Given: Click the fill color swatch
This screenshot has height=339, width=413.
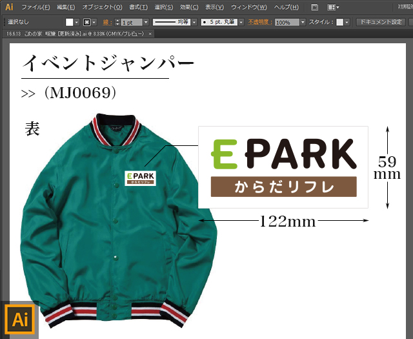Looking at the screenshot, I should (69, 22).
